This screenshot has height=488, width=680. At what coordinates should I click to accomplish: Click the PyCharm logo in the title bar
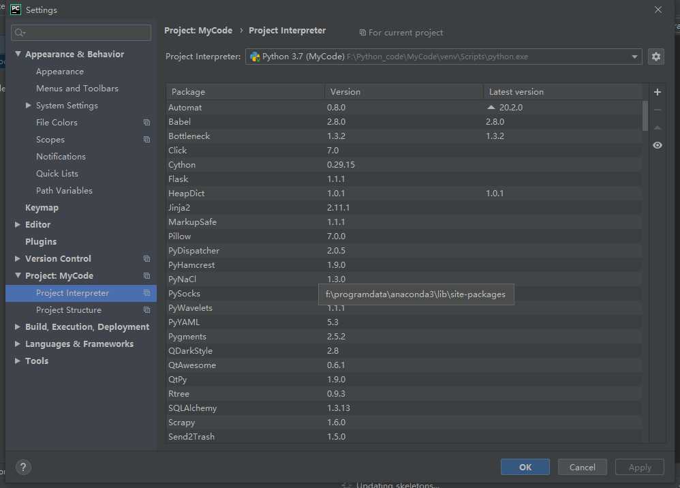[16, 10]
